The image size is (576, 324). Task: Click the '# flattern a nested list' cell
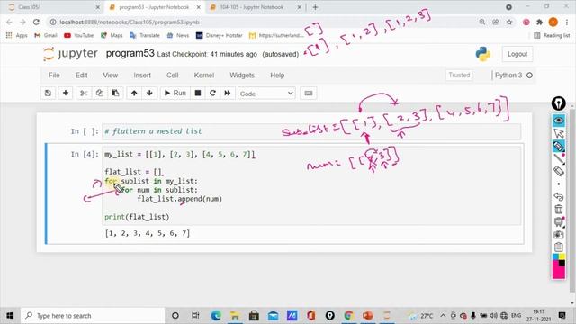point(311,131)
